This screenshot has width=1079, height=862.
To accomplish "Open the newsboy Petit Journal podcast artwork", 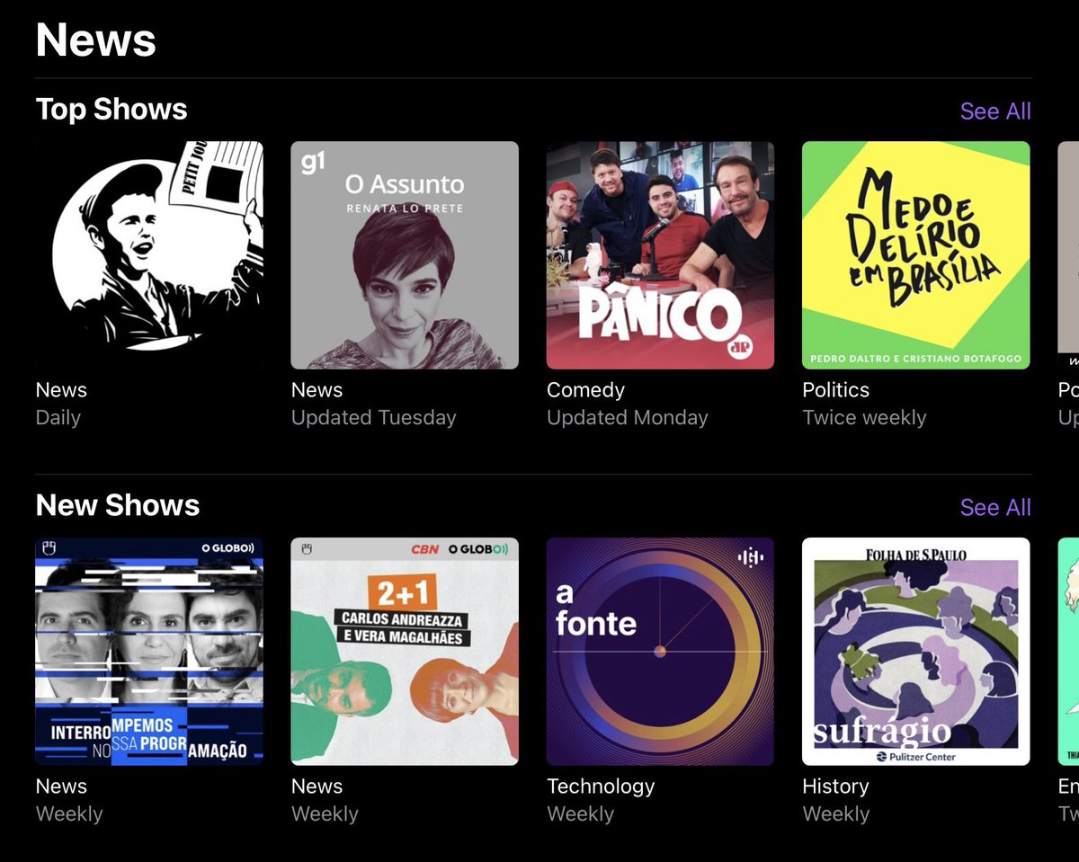I will 149,255.
